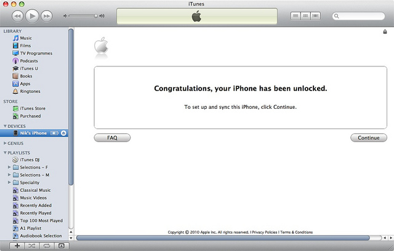Click horizontal scroll left arrow
394x251 pixels.
[385, 237]
